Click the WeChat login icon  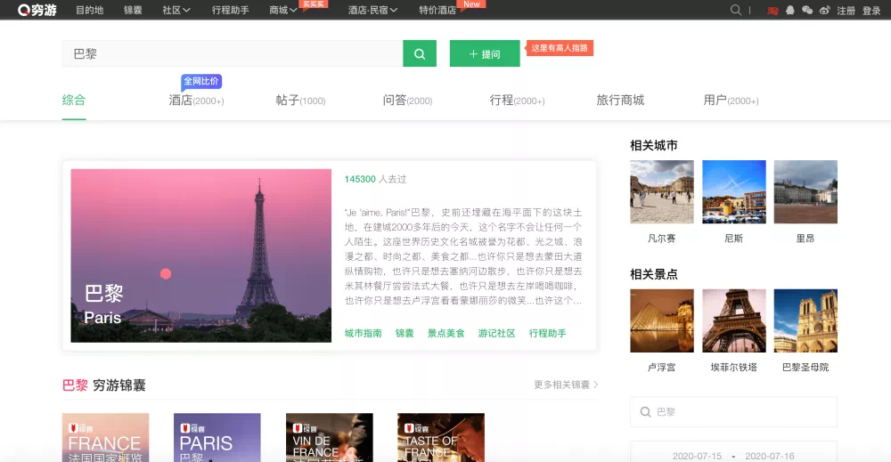point(807,10)
